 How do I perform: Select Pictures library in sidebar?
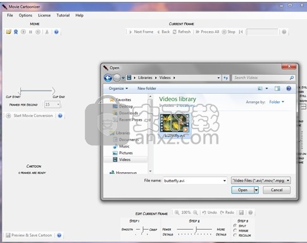tap(126, 153)
